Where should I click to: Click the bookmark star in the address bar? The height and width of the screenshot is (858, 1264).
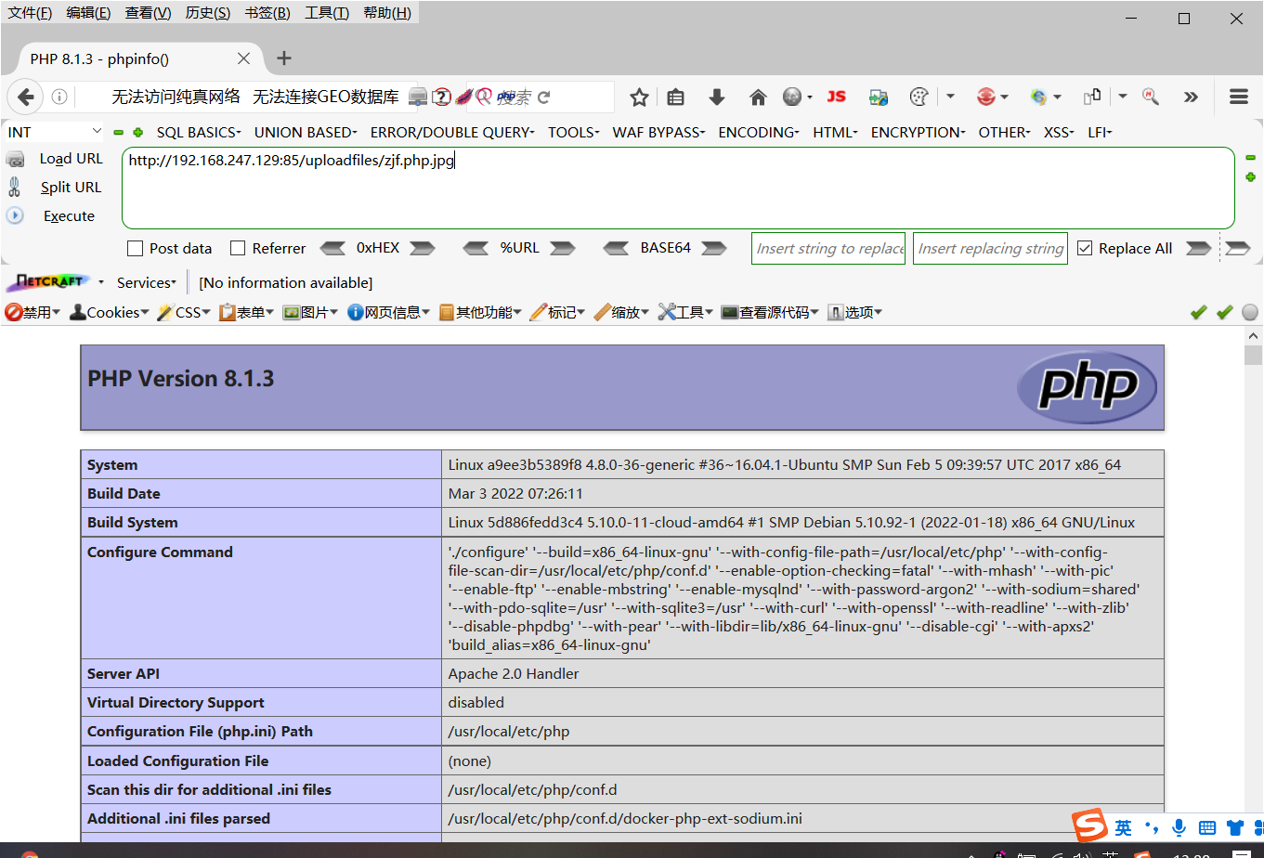click(x=638, y=97)
